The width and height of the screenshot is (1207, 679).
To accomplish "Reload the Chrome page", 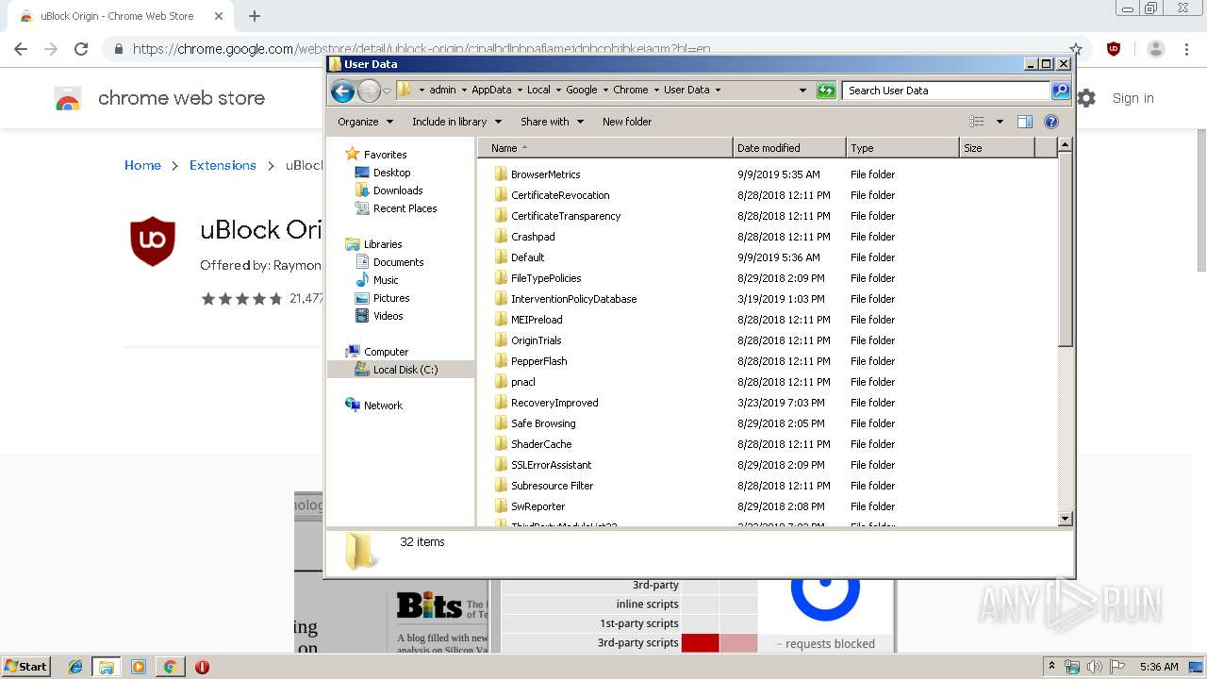I will [81, 49].
